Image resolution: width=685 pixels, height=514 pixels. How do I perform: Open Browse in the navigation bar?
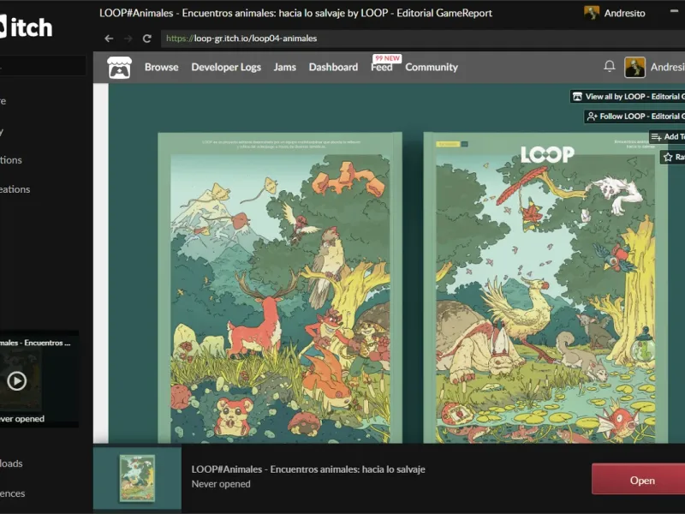[x=162, y=68]
